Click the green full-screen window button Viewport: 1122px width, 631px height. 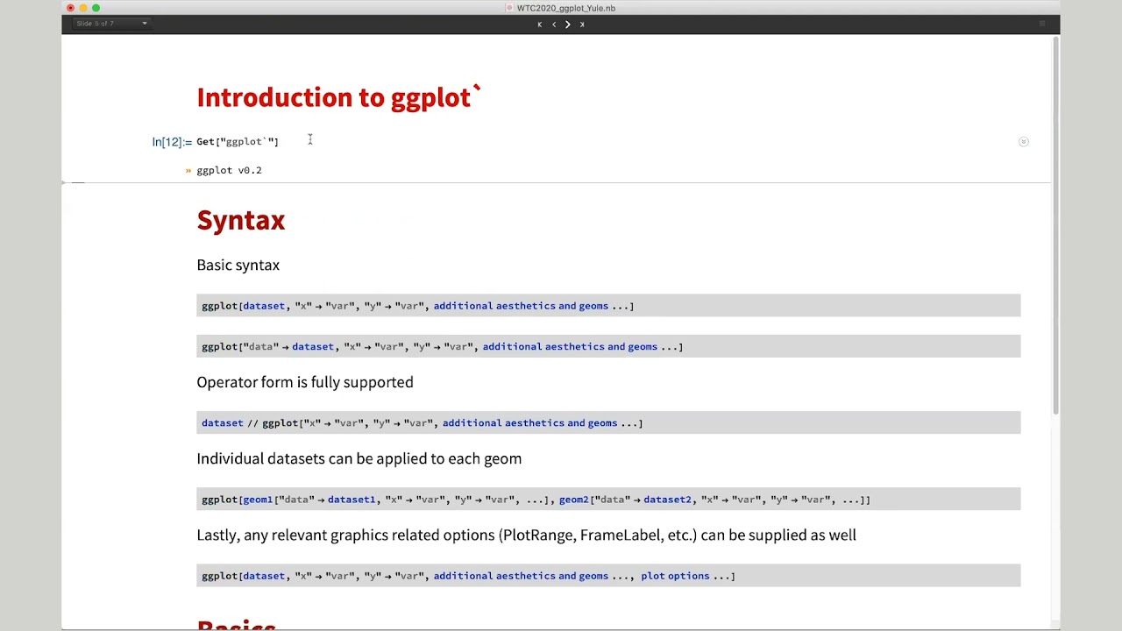click(x=96, y=8)
